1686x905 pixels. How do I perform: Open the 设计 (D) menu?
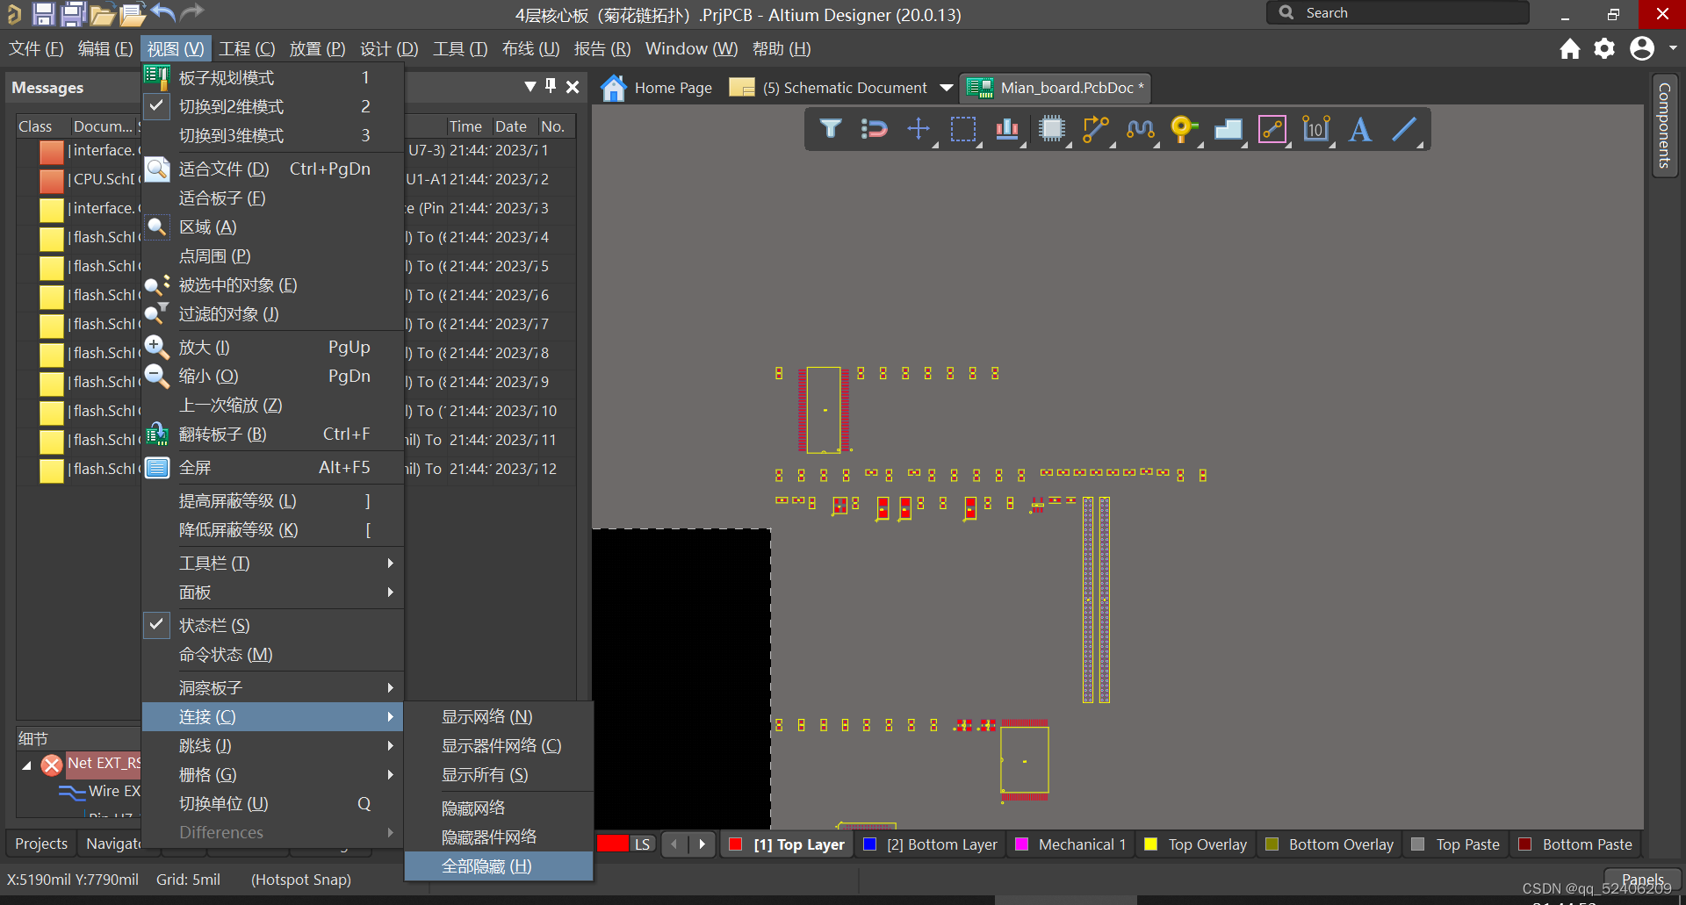point(389,48)
